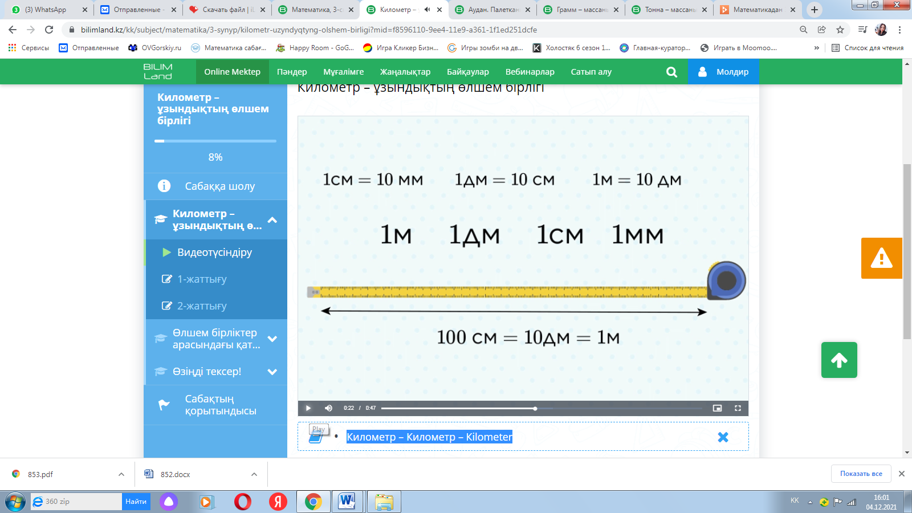This screenshot has width=912, height=513.
Task: Open the Жаңалықтар menu item
Action: click(x=405, y=72)
